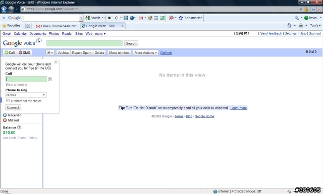Screen dimensions: 323x194
Task: Go back with the browser Back arrow
Action: pos(4,9)
